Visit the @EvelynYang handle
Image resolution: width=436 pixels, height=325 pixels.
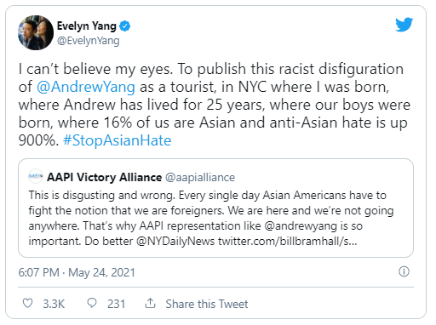pos(89,41)
